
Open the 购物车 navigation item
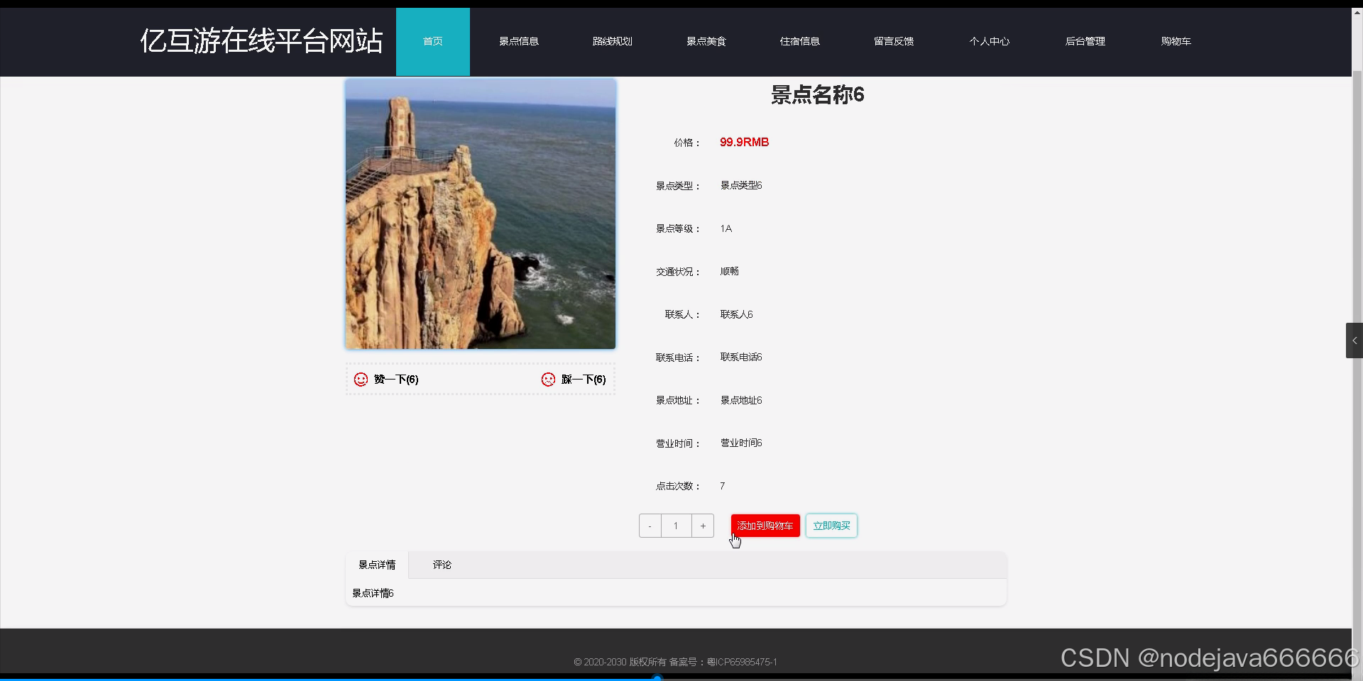(1176, 42)
